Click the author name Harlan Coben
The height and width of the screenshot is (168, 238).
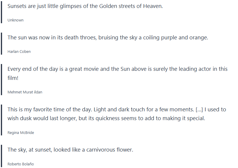pyautogui.click(x=19, y=52)
